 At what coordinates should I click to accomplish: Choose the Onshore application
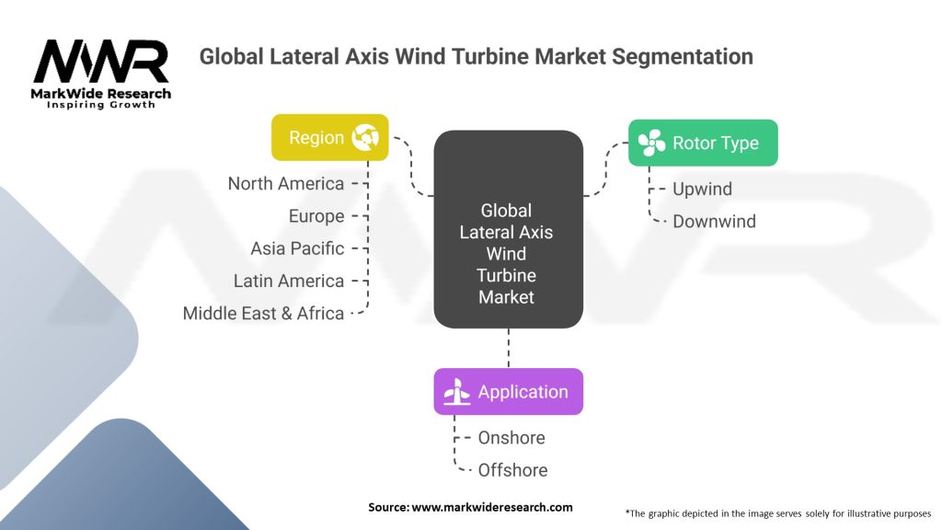coord(511,438)
